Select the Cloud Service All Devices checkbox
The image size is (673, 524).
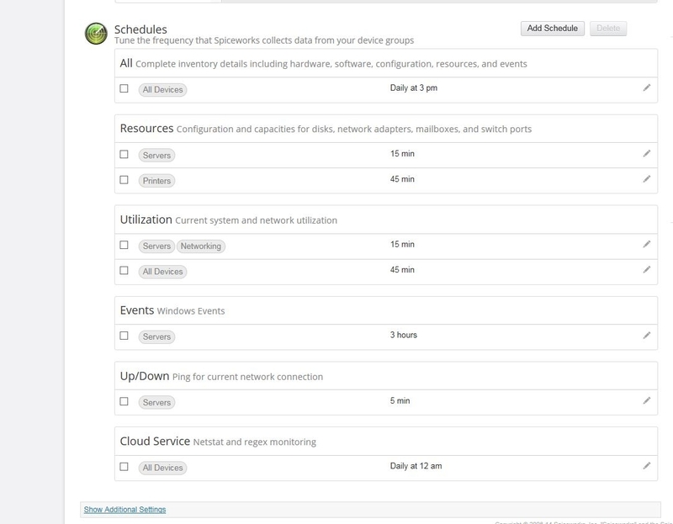coord(123,467)
